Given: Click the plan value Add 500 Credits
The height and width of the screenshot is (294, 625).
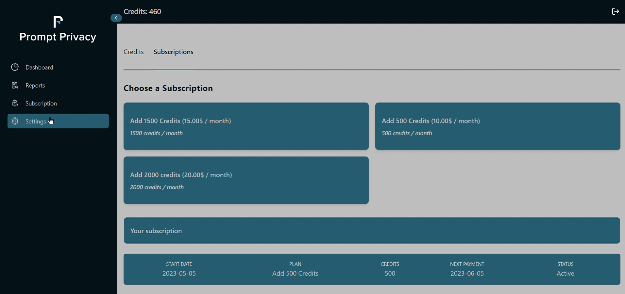Looking at the screenshot, I should pyautogui.click(x=296, y=273).
